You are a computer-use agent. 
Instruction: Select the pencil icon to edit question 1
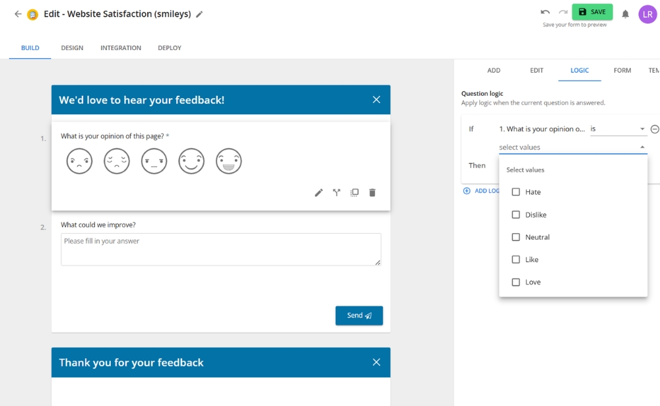click(x=319, y=192)
